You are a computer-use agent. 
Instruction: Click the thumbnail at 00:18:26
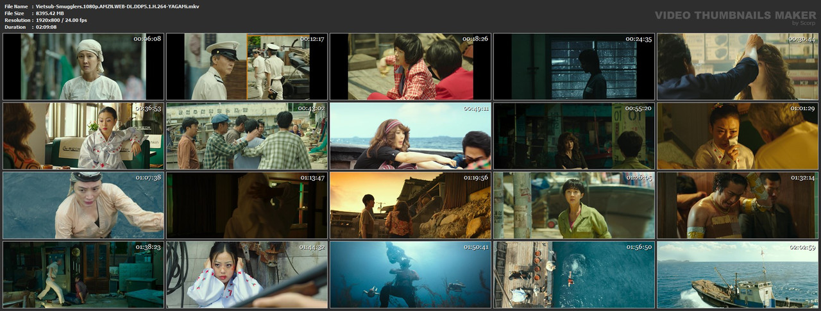click(x=410, y=67)
